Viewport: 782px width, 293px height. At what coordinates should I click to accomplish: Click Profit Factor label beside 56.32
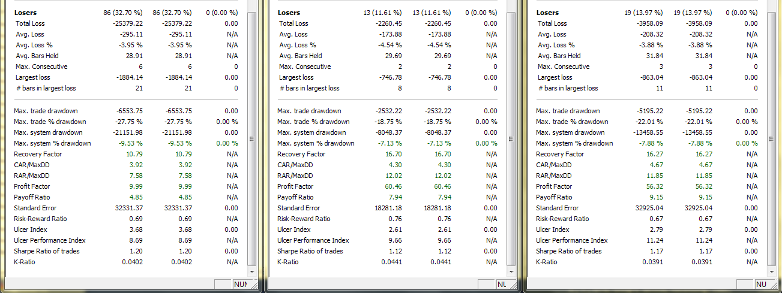(553, 186)
